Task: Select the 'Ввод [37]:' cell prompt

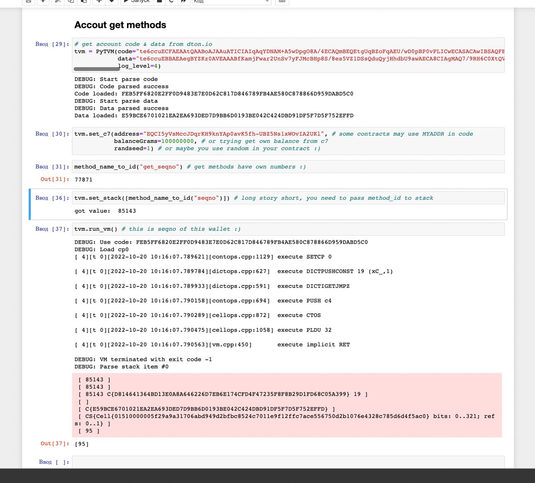Action: [x=52, y=229]
